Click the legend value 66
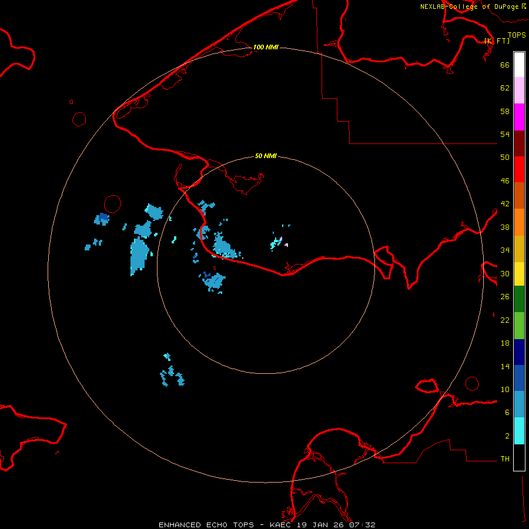Viewport: 529px width, 529px height. [505, 65]
